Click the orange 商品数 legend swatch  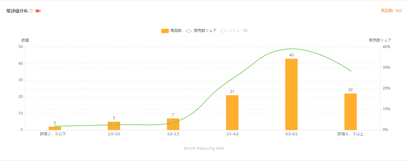[x=165, y=31]
